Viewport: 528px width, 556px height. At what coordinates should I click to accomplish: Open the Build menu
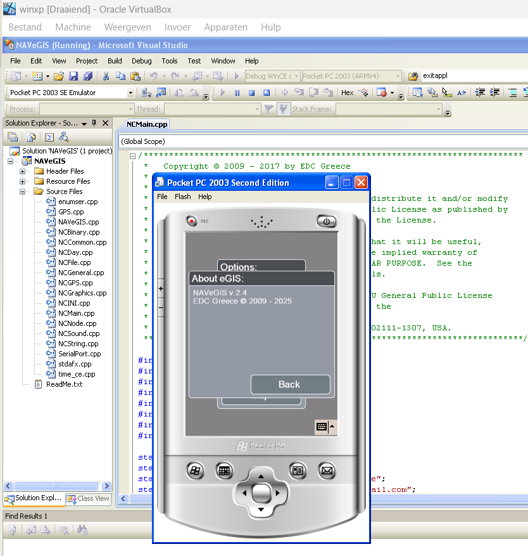pyautogui.click(x=115, y=61)
